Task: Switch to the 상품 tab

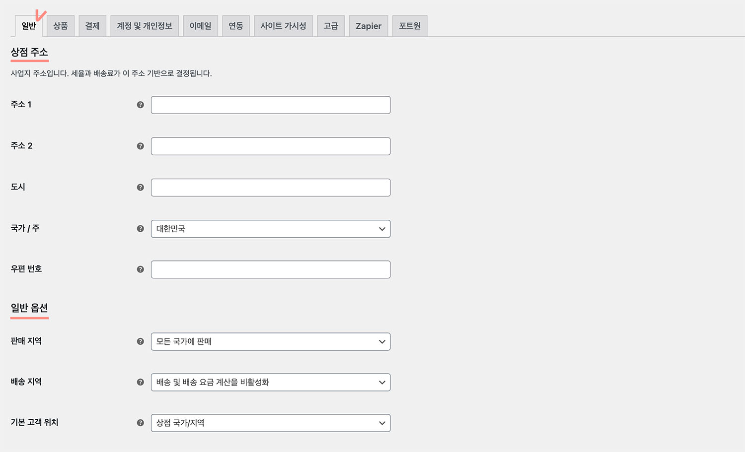Action: [x=61, y=26]
